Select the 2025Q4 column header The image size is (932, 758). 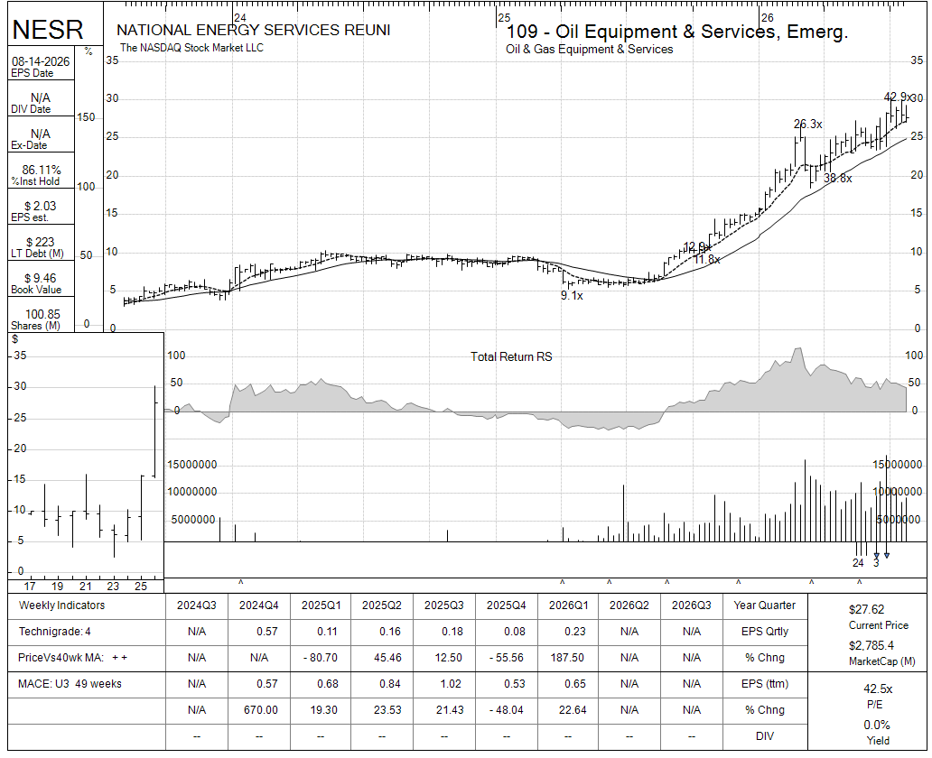pyautogui.click(x=507, y=605)
